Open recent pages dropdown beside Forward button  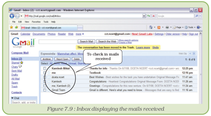[x=21, y=16]
